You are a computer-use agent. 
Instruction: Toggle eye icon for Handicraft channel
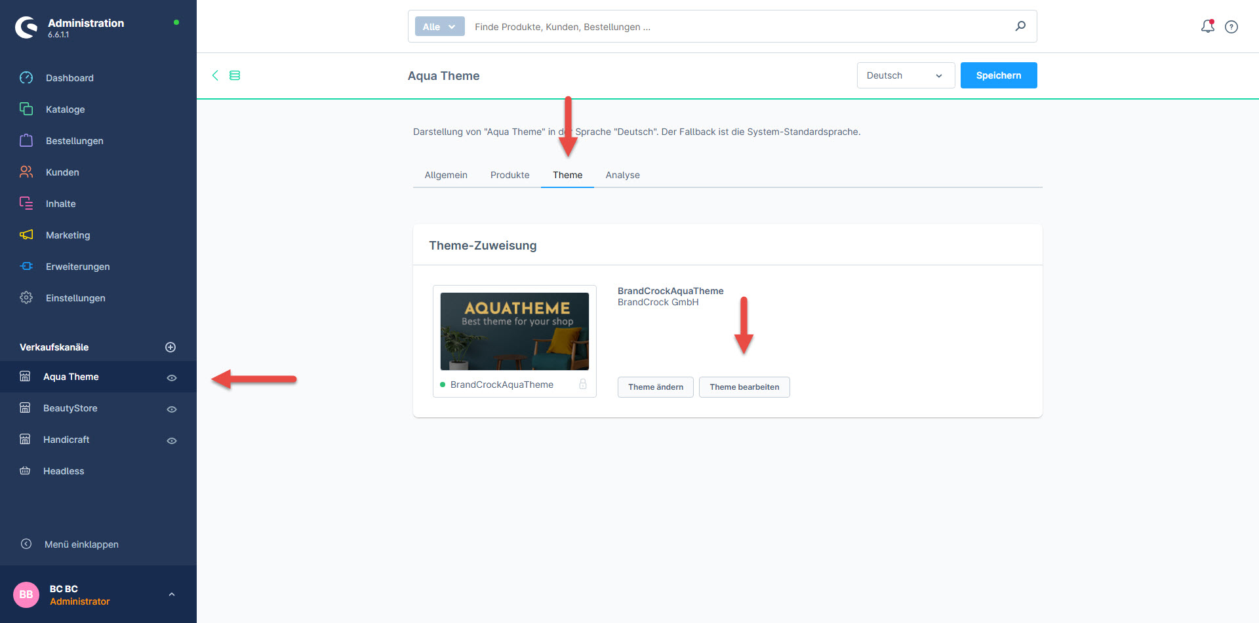click(172, 441)
